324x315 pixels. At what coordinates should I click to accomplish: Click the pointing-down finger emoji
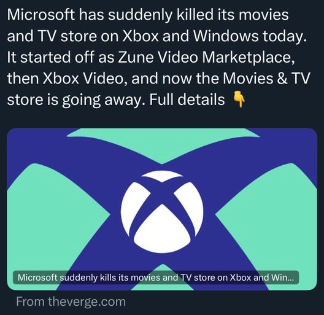[x=239, y=99]
